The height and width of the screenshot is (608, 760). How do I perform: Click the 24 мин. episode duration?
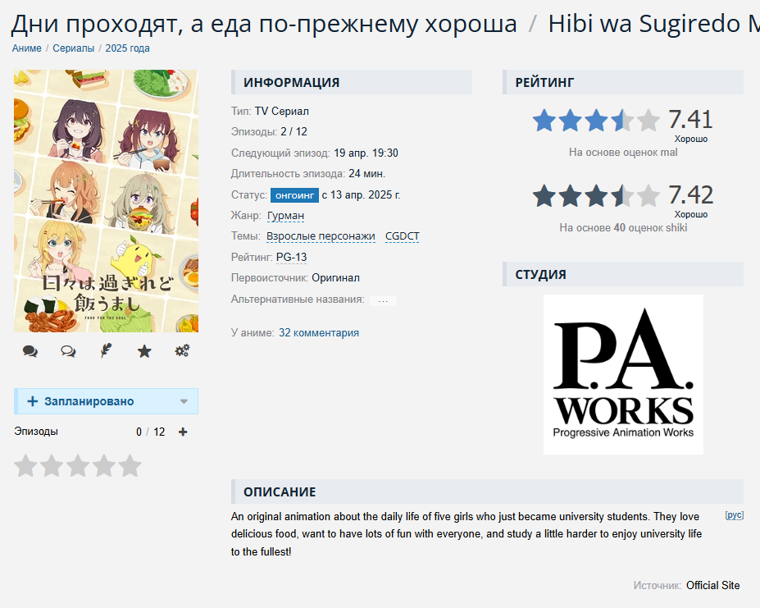(x=367, y=174)
